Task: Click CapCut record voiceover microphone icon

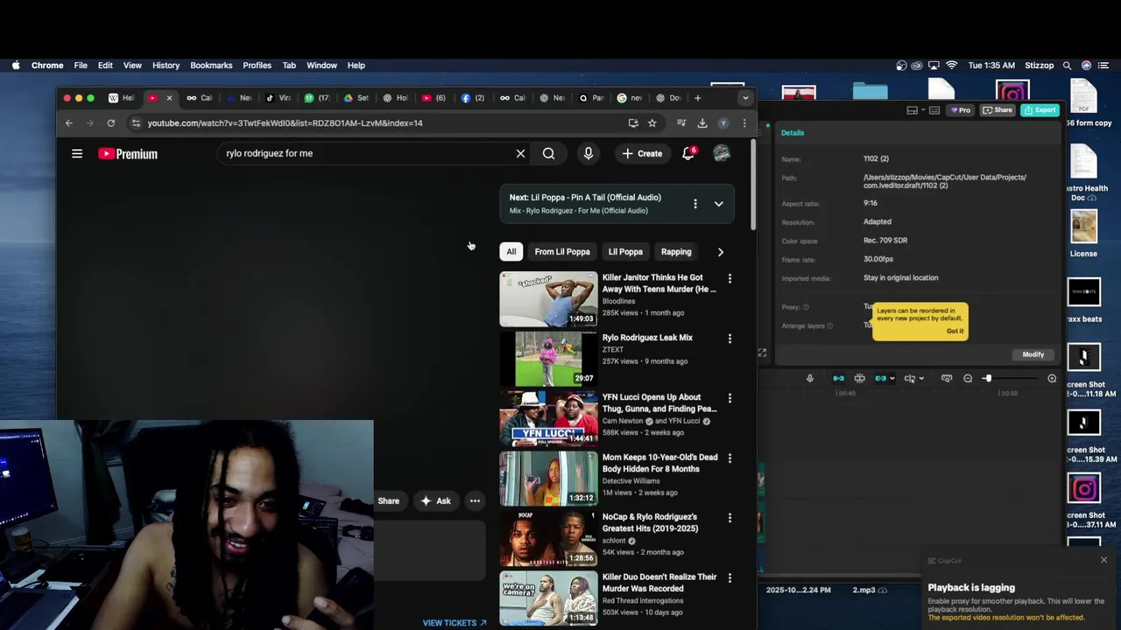Action: [x=810, y=379]
